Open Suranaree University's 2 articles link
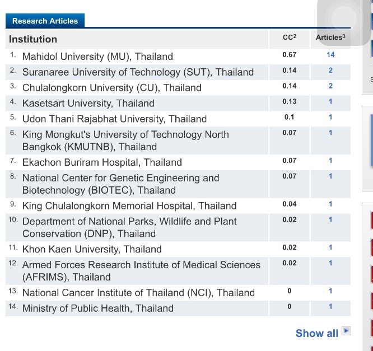 point(330,71)
